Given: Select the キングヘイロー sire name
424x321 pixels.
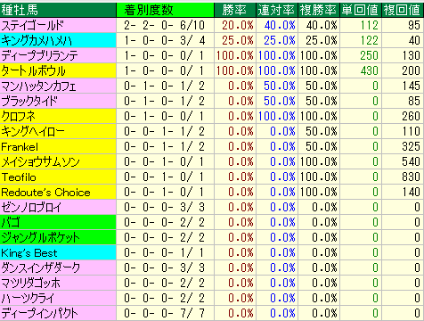Looking at the screenshot, I should coord(33,131).
